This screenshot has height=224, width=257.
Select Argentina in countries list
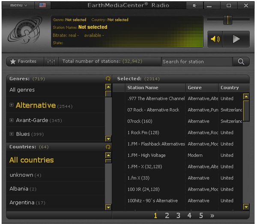[55, 203]
